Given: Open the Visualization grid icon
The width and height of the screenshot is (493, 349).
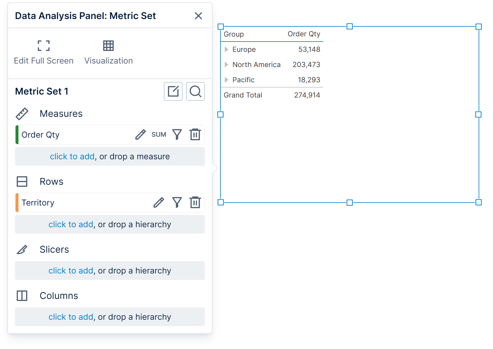Looking at the screenshot, I should coord(108,46).
